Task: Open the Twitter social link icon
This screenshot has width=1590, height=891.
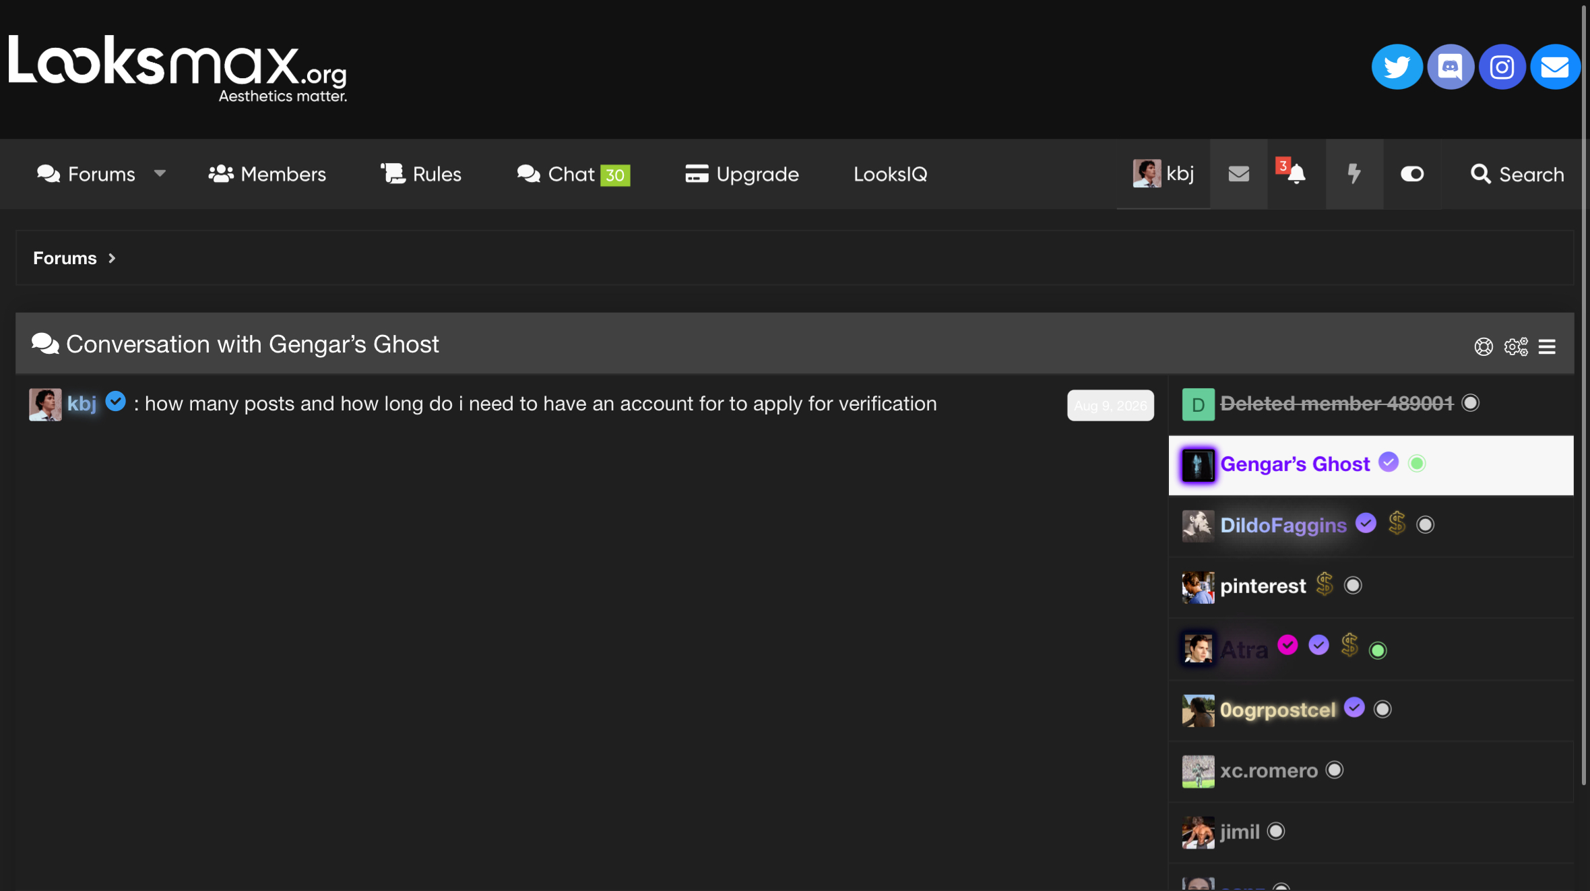Action: (1397, 67)
